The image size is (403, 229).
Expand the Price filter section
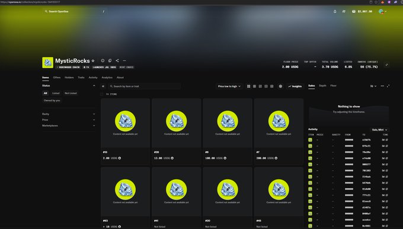coord(69,120)
